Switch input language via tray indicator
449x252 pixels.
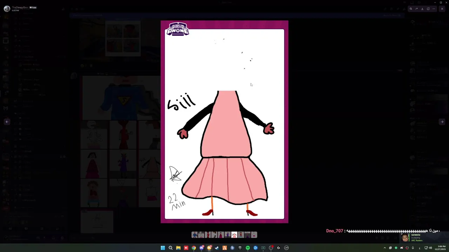click(420, 248)
